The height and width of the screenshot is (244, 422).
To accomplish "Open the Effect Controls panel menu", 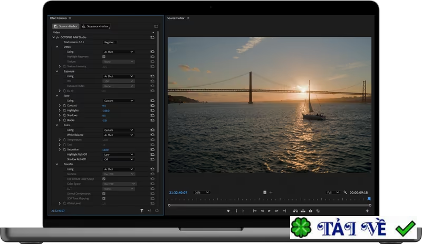I will pyautogui.click(x=70, y=18).
